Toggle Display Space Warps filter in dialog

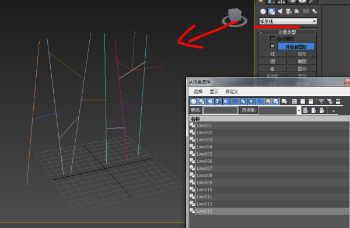click(235, 102)
